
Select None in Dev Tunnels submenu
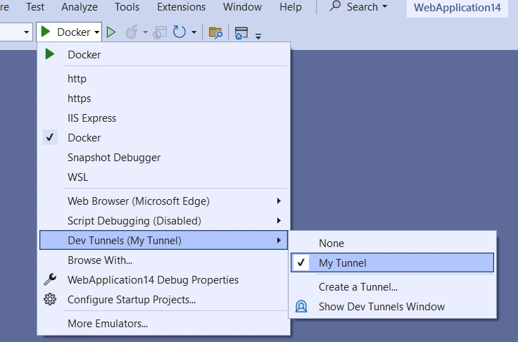(x=393, y=243)
